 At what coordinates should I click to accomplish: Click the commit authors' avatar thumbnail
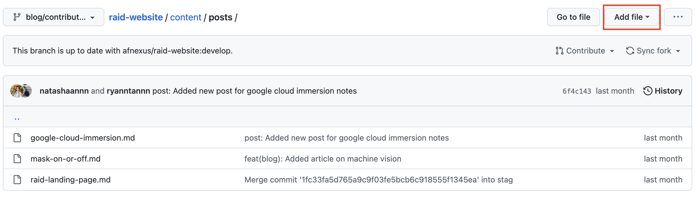tap(21, 91)
